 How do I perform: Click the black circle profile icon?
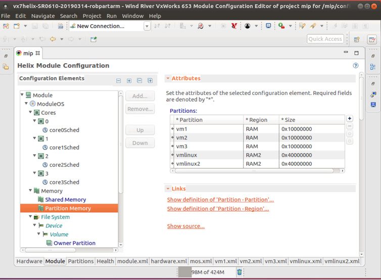coord(248,26)
